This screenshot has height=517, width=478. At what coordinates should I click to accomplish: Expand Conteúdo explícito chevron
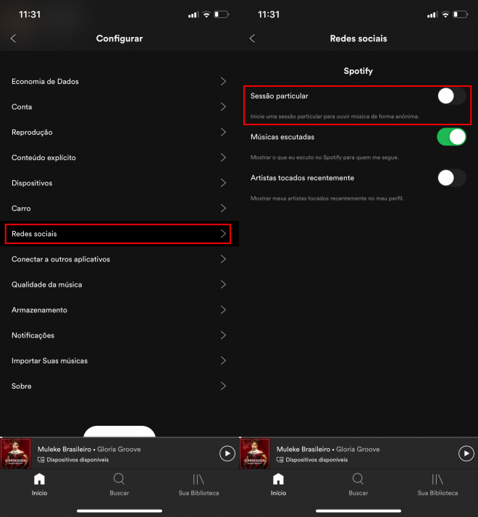click(x=223, y=158)
